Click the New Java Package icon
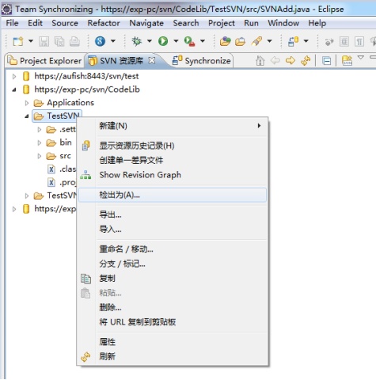 225,41
